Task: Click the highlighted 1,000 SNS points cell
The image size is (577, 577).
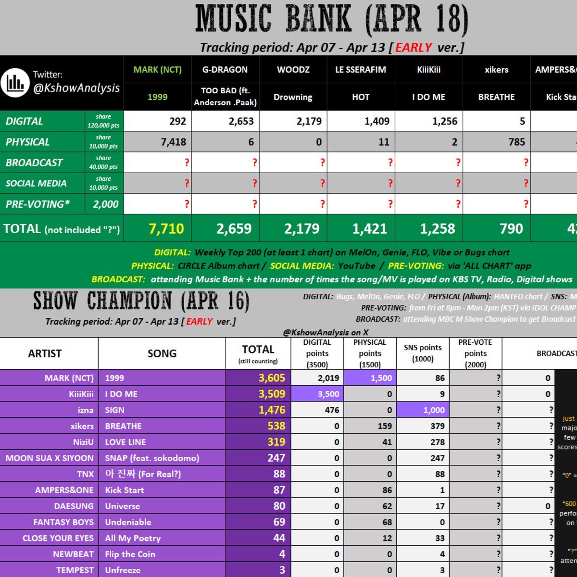Action: coord(423,410)
